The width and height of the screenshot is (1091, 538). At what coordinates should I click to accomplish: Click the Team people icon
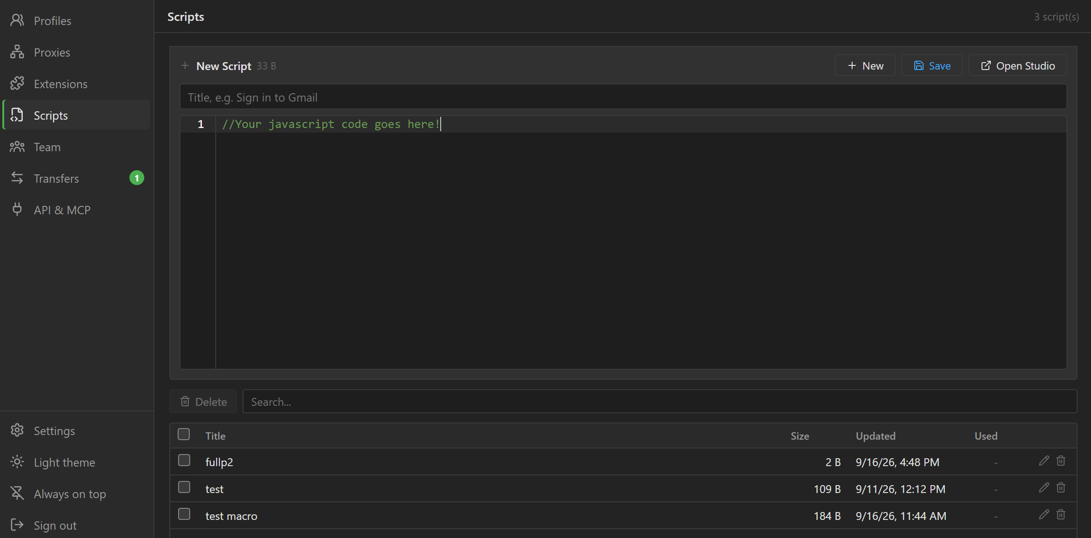[17, 147]
